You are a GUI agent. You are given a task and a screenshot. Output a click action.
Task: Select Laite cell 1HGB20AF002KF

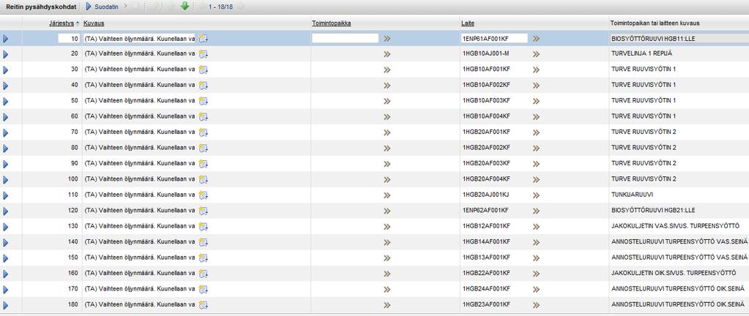486,148
